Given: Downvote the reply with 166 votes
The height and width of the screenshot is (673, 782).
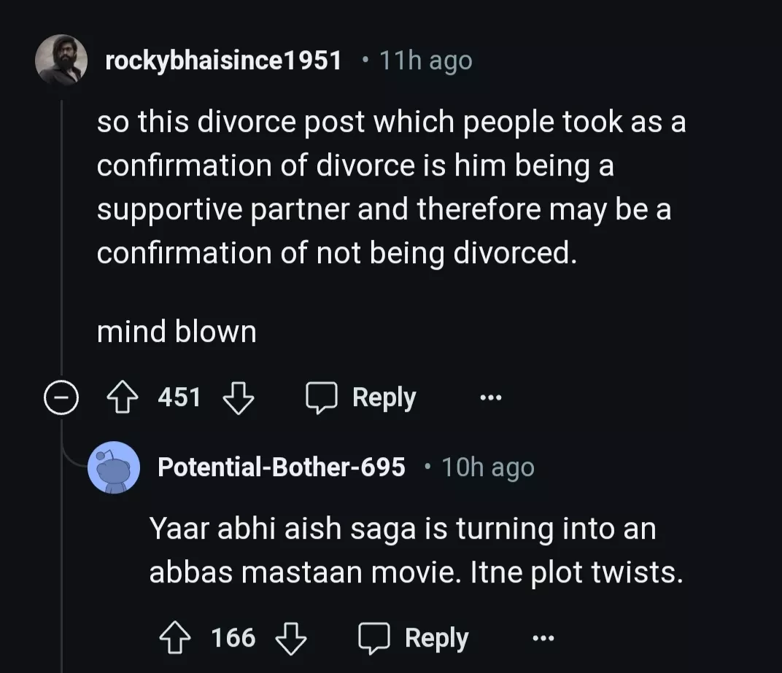Looking at the screenshot, I should coord(290,639).
